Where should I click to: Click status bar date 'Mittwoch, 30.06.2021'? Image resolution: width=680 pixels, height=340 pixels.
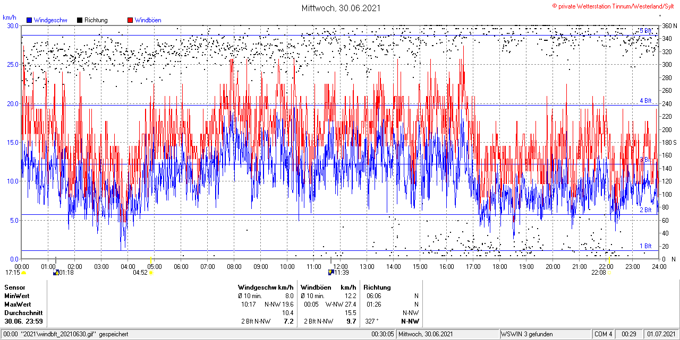426,334
